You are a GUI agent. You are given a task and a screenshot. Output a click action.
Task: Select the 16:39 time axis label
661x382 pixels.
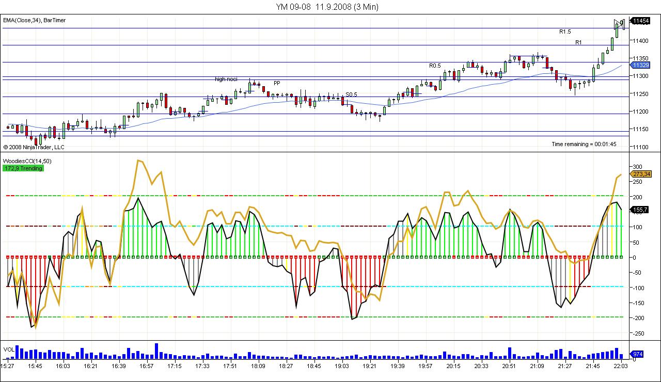click(119, 366)
